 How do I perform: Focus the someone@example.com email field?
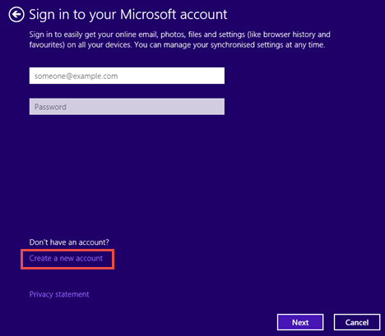pos(127,76)
